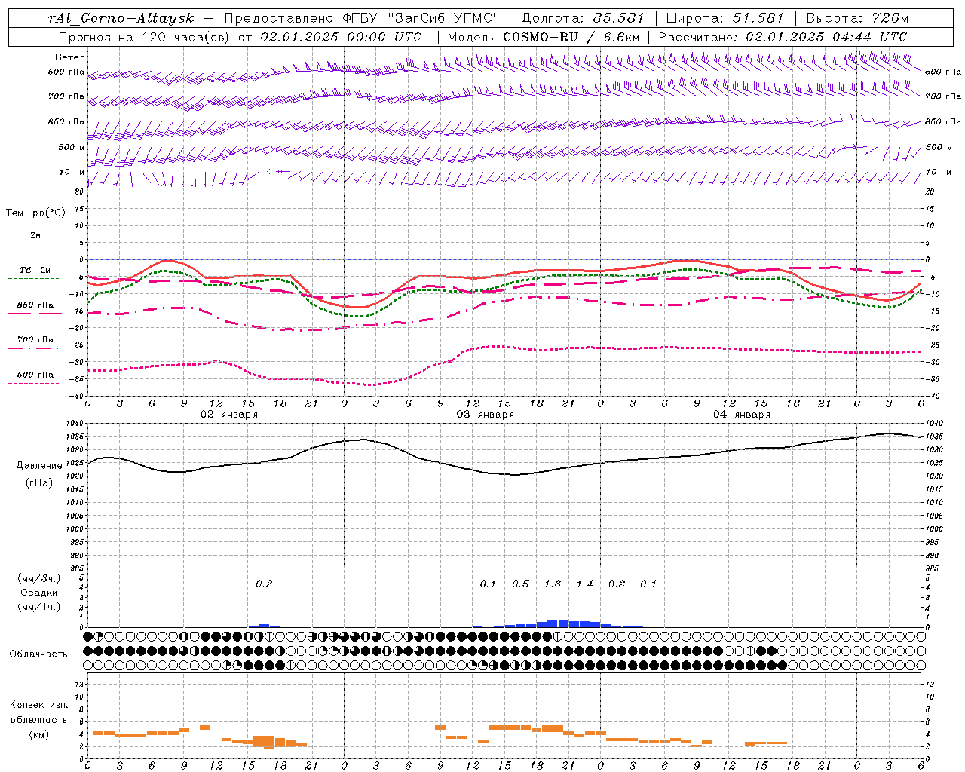Click the right pressure axis value 1000
Image resolution: width=965 pixels, height=772 pixels.
(x=933, y=529)
